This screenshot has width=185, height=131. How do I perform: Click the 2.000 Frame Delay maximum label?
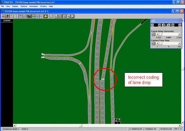coord(179,38)
